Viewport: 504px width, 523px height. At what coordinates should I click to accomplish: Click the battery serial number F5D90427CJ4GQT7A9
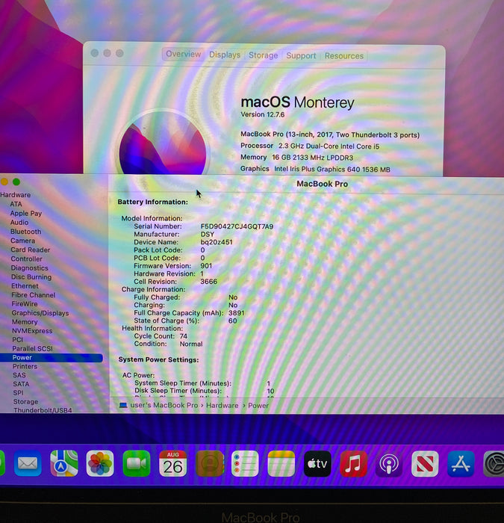237,226
